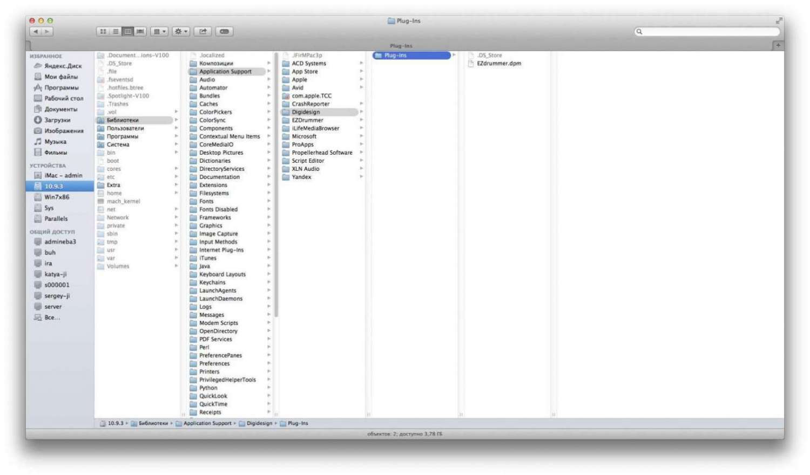Viewport: 810px width, 475px height.
Task: Jump to Application Support in the path bar
Action: (203, 423)
